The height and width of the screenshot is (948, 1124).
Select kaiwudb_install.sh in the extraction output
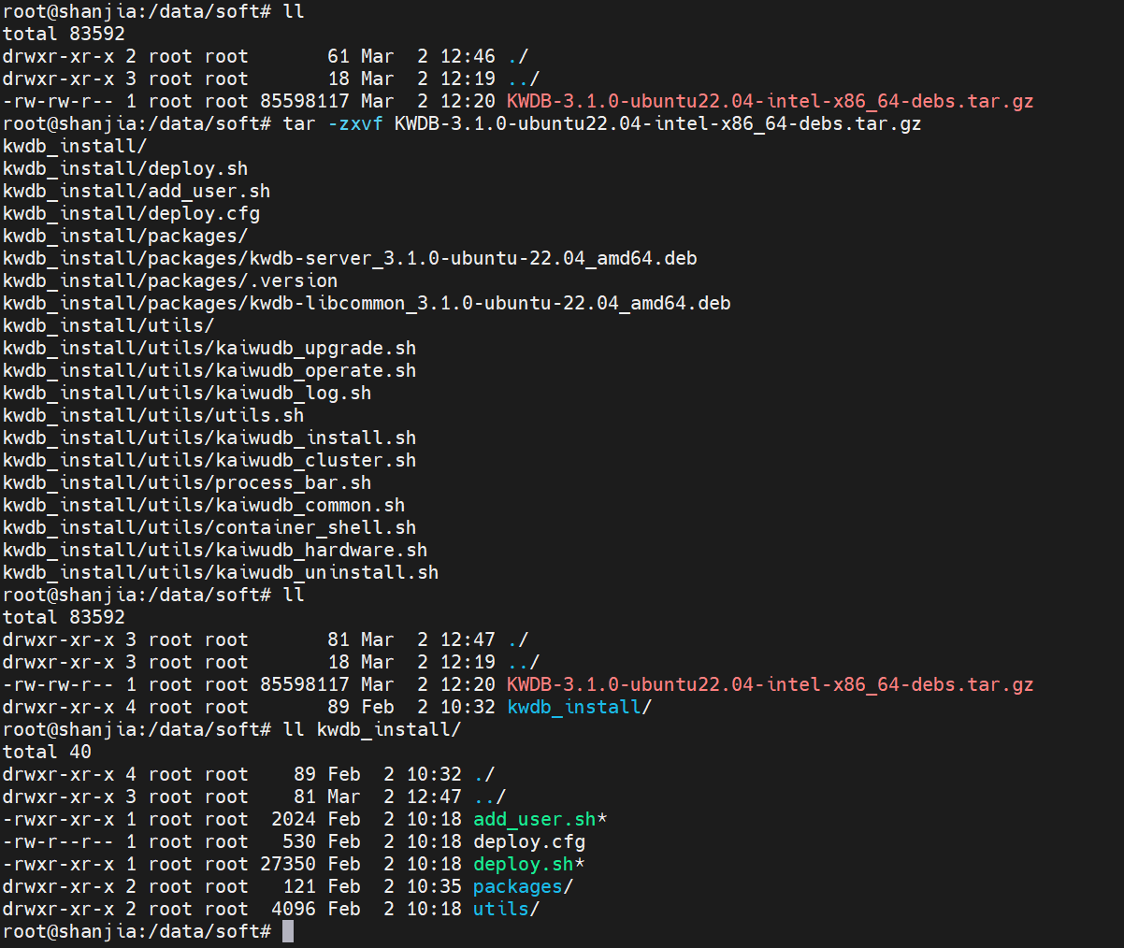pyautogui.click(x=316, y=438)
